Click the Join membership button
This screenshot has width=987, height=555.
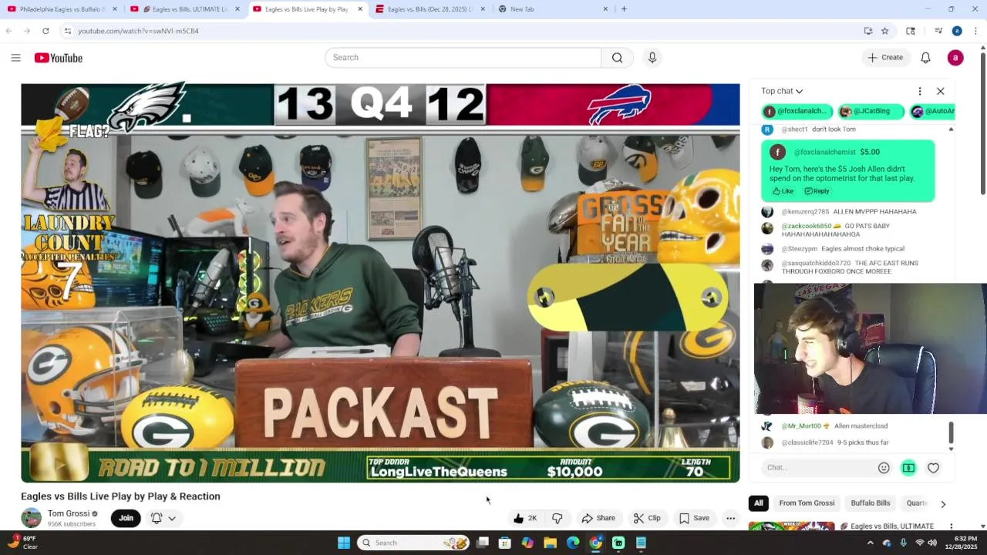126,518
